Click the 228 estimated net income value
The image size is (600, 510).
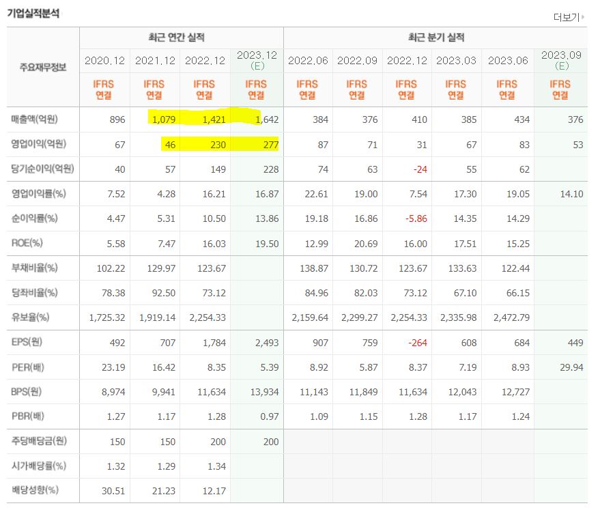click(271, 169)
